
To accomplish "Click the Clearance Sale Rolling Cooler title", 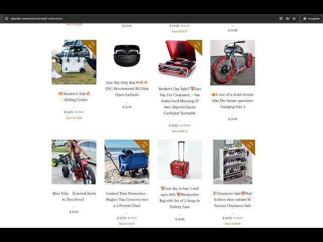I will tap(74, 97).
